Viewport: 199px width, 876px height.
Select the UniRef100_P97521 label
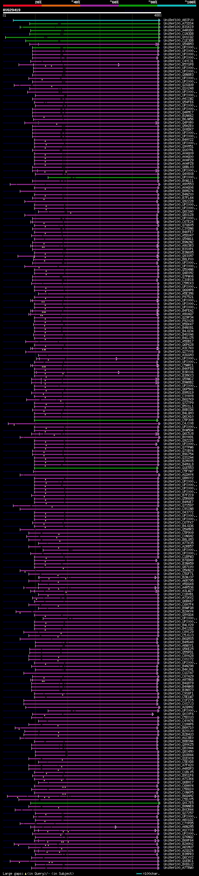[x=178, y=297]
